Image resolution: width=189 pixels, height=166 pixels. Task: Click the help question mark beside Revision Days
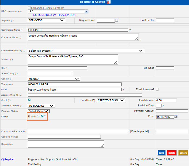click(x=163, y=106)
